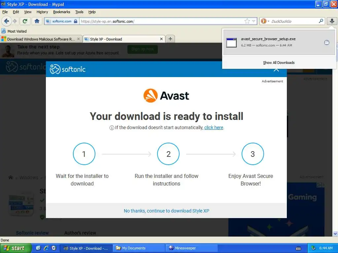Screen dimensions: 338x253
Task: Select the Style XP - Download tab
Action: coord(122,39)
